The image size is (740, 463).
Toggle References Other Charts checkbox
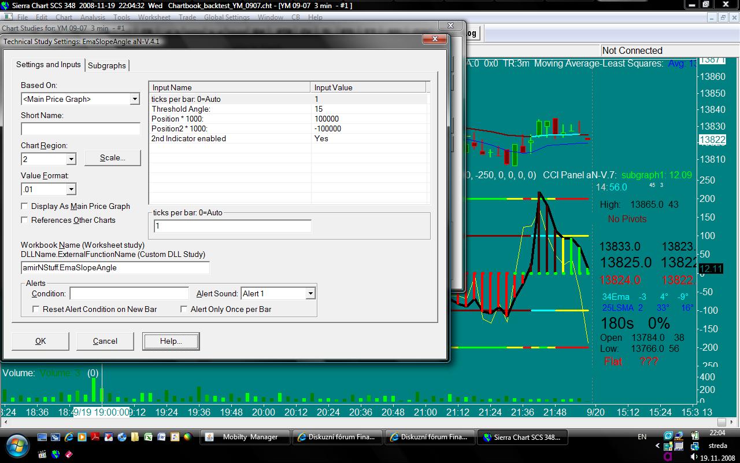coord(24,220)
